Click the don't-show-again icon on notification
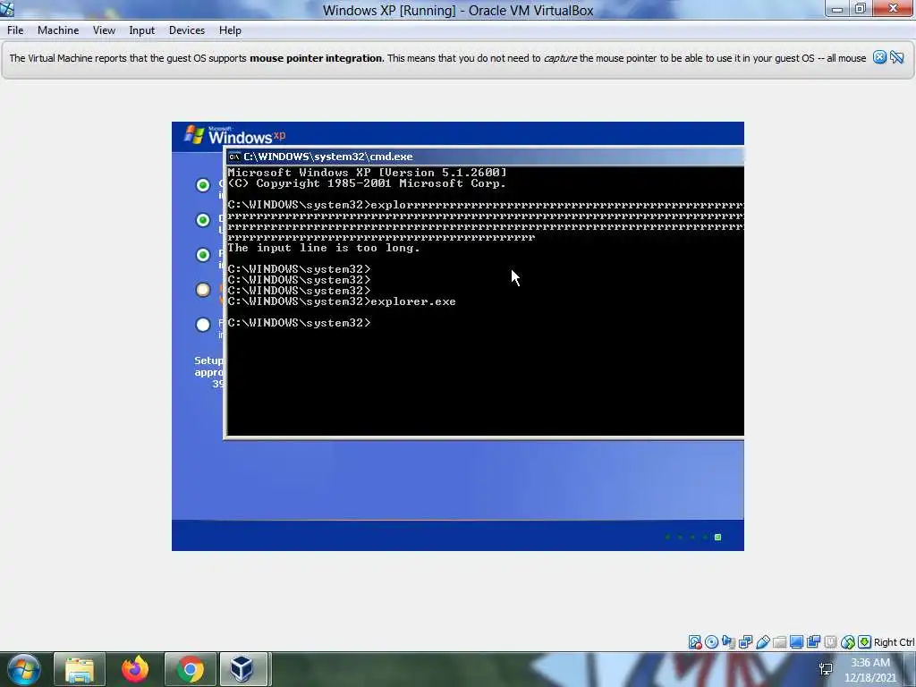Viewport: 916px width, 687px height. tap(897, 57)
